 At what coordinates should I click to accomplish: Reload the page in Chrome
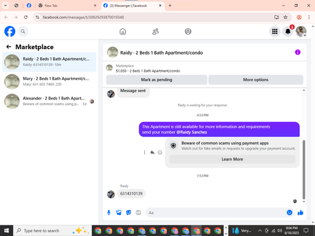pyautogui.click(x=26, y=17)
